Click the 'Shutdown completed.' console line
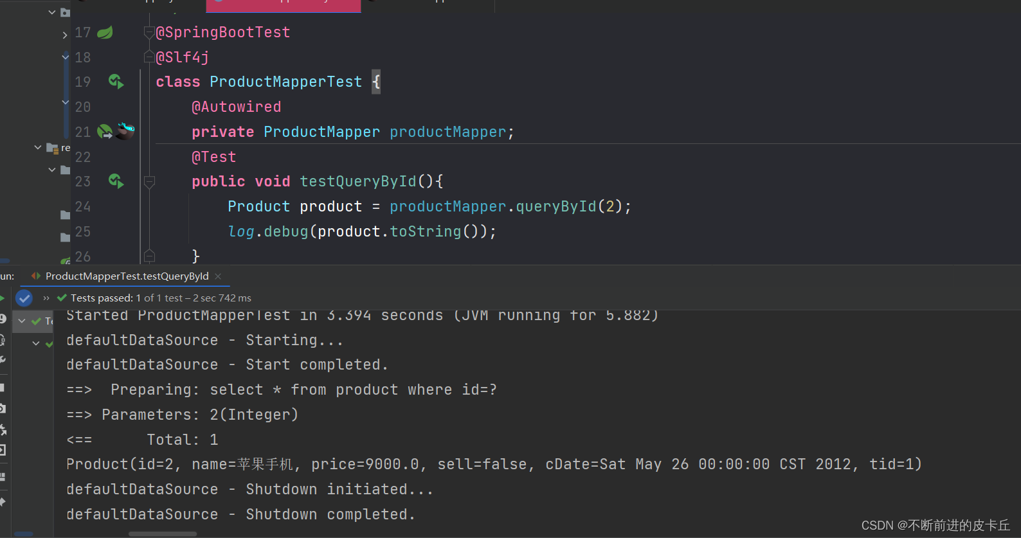The image size is (1021, 538). 241,514
